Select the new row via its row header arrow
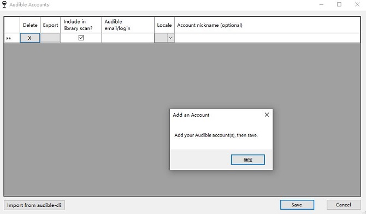This screenshot has height=214, width=366. pyautogui.click(x=11, y=38)
